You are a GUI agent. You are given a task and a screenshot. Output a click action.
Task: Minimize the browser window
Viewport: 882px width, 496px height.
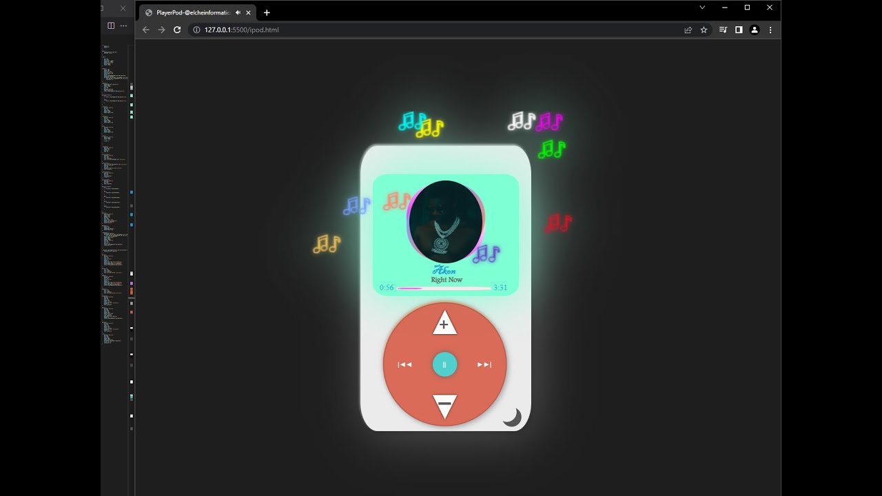pyautogui.click(x=725, y=8)
